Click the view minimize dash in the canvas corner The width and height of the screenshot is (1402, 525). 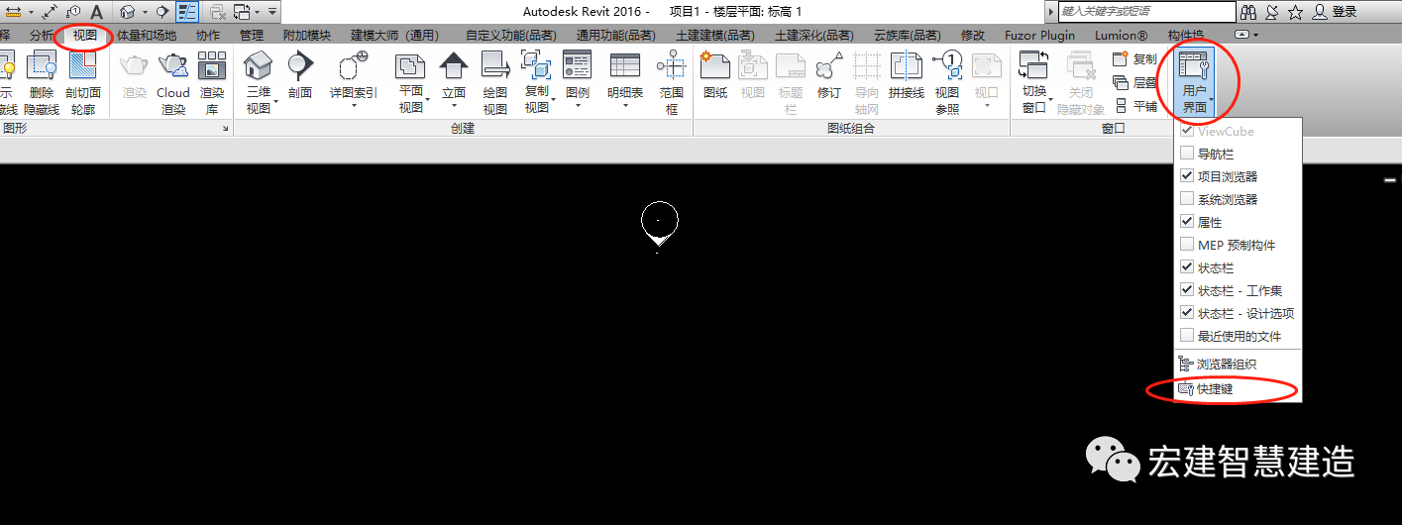tap(1390, 181)
